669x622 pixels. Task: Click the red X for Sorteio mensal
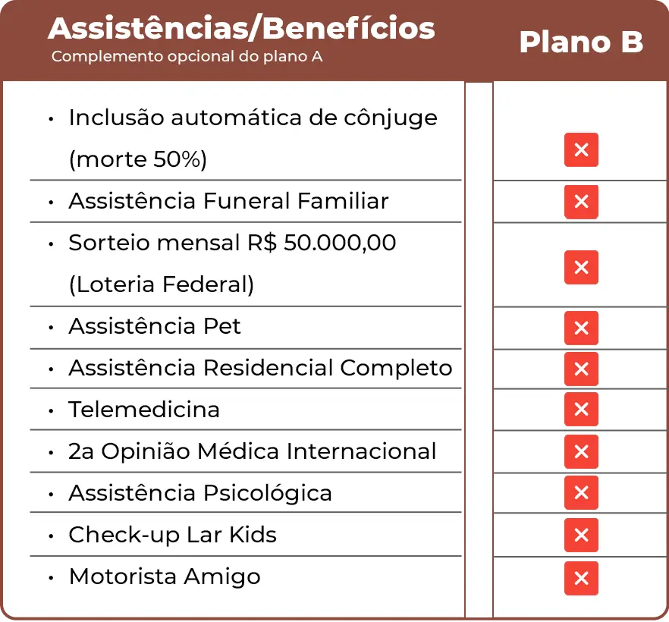click(x=581, y=267)
